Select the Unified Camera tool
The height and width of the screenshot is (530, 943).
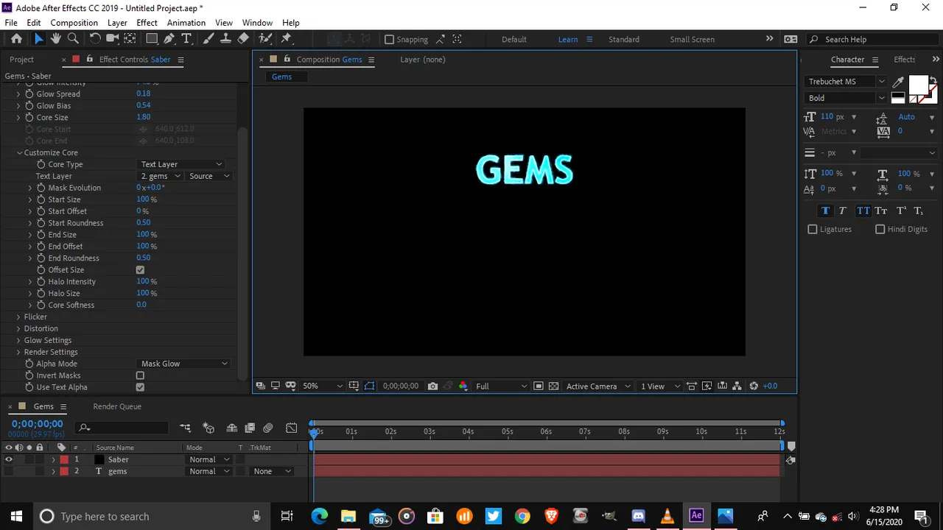point(112,39)
